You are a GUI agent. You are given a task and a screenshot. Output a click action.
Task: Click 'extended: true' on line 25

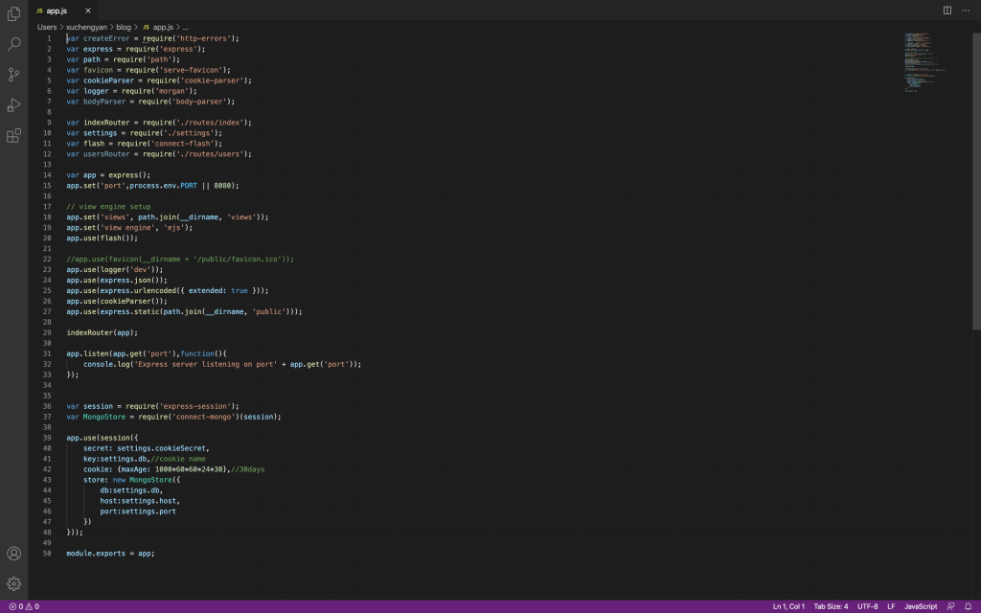coord(217,291)
